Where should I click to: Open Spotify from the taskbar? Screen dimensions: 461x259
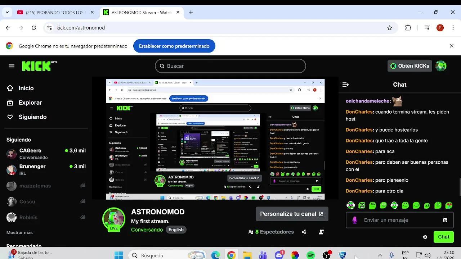310,255
